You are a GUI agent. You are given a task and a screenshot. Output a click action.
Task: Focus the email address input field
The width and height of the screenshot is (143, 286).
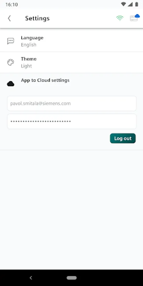pyautogui.click(x=72, y=103)
